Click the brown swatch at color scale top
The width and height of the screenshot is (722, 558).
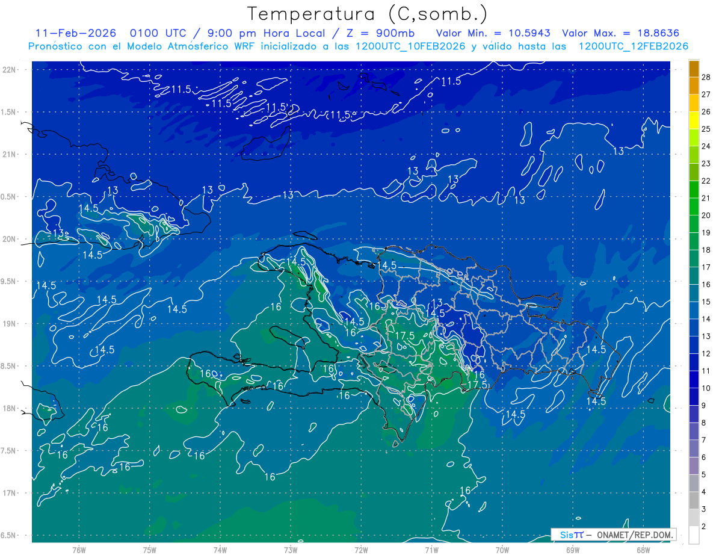pos(694,69)
